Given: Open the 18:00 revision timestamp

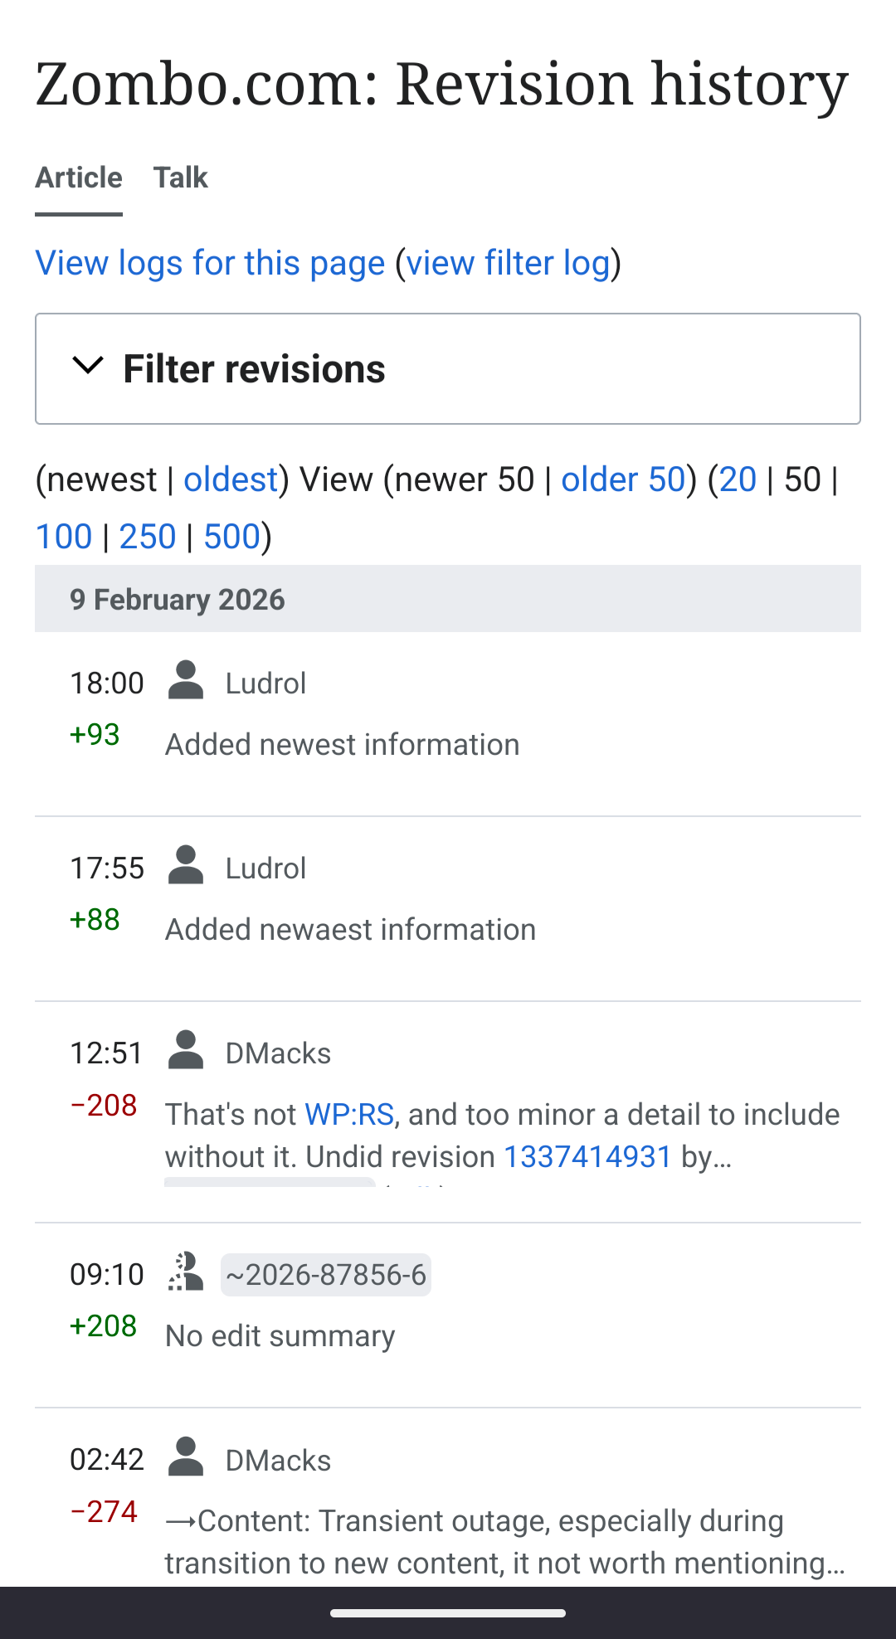Looking at the screenshot, I should pyautogui.click(x=107, y=683).
